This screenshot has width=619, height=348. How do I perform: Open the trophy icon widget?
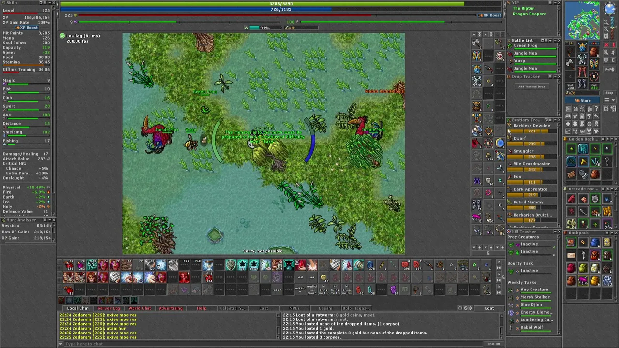(x=589, y=116)
